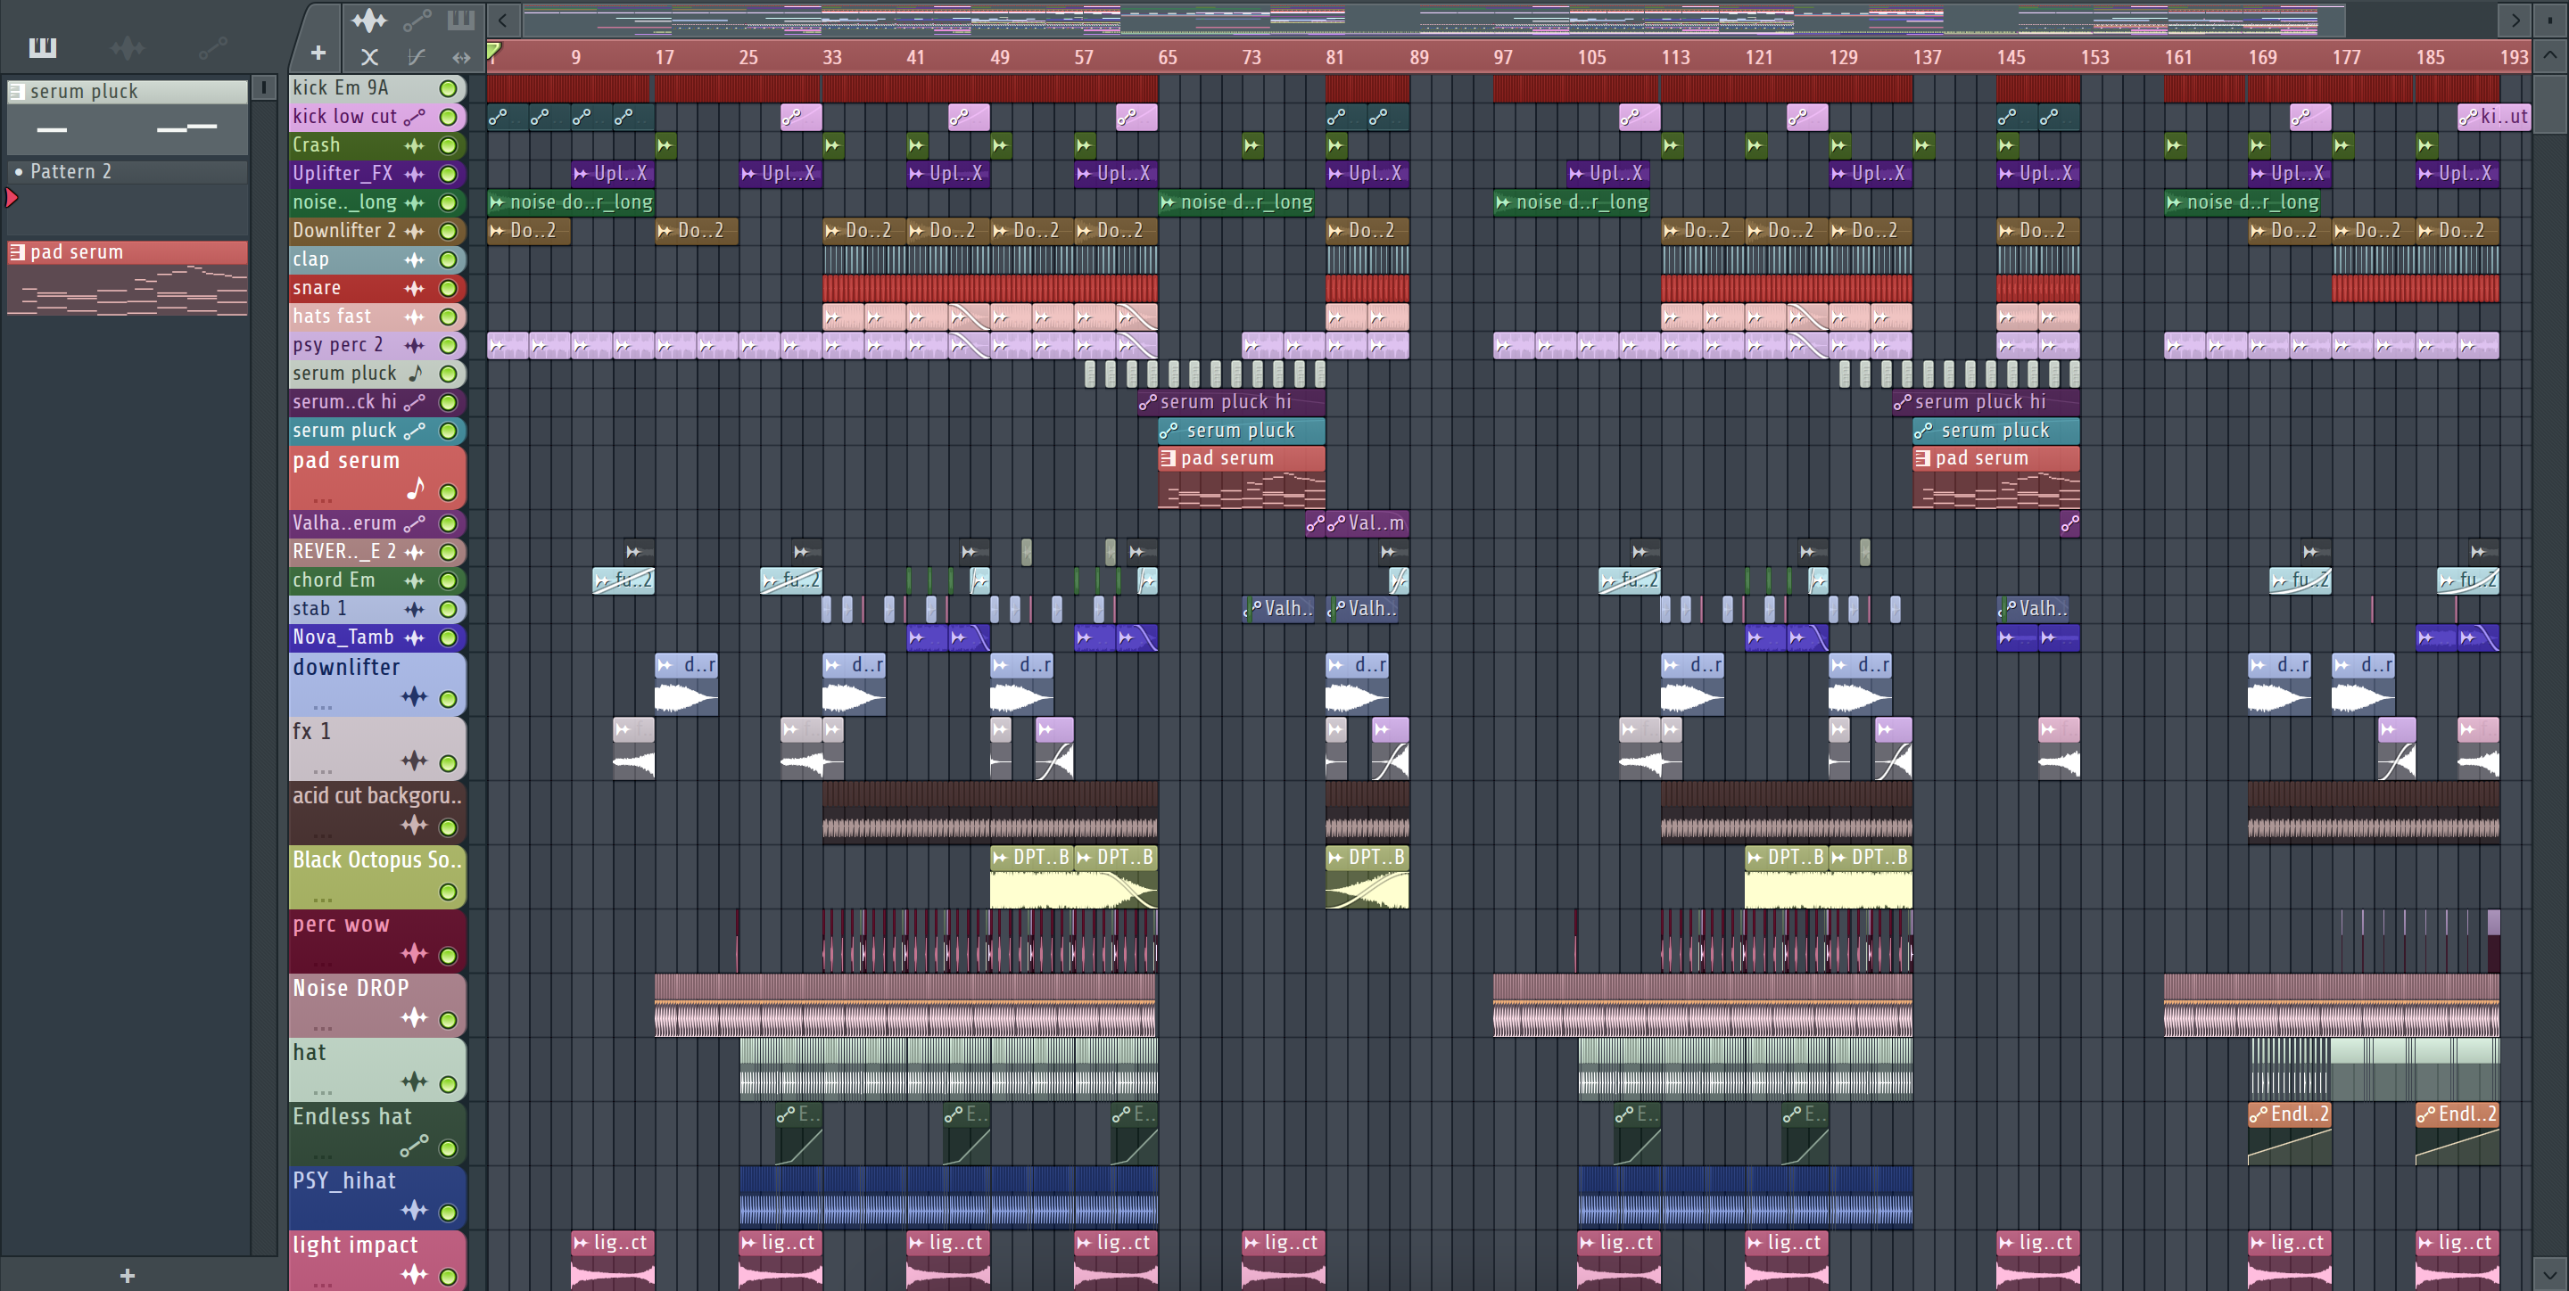This screenshot has height=1291, width=2569.
Task: Add a new pattern with bottom plus
Action: pos(128,1275)
